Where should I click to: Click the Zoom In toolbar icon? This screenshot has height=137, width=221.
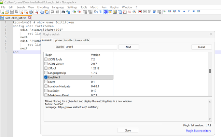(x=74, y=12)
